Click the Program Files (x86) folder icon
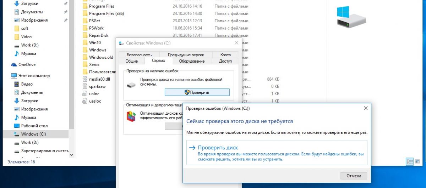 click(85, 13)
